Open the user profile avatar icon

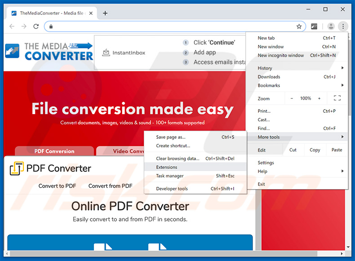click(x=331, y=27)
